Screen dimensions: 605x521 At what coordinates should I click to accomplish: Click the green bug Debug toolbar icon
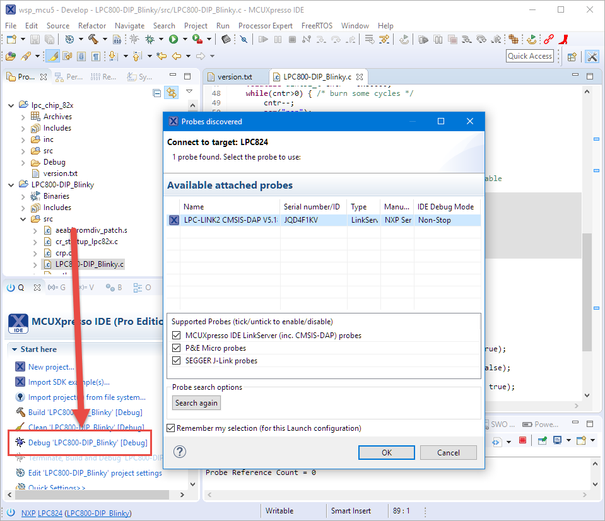[x=150, y=39]
